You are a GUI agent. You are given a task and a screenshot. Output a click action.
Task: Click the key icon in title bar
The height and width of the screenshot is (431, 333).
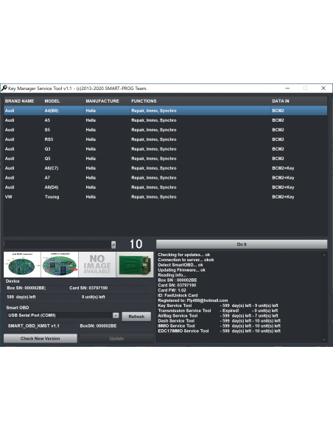point(4,89)
